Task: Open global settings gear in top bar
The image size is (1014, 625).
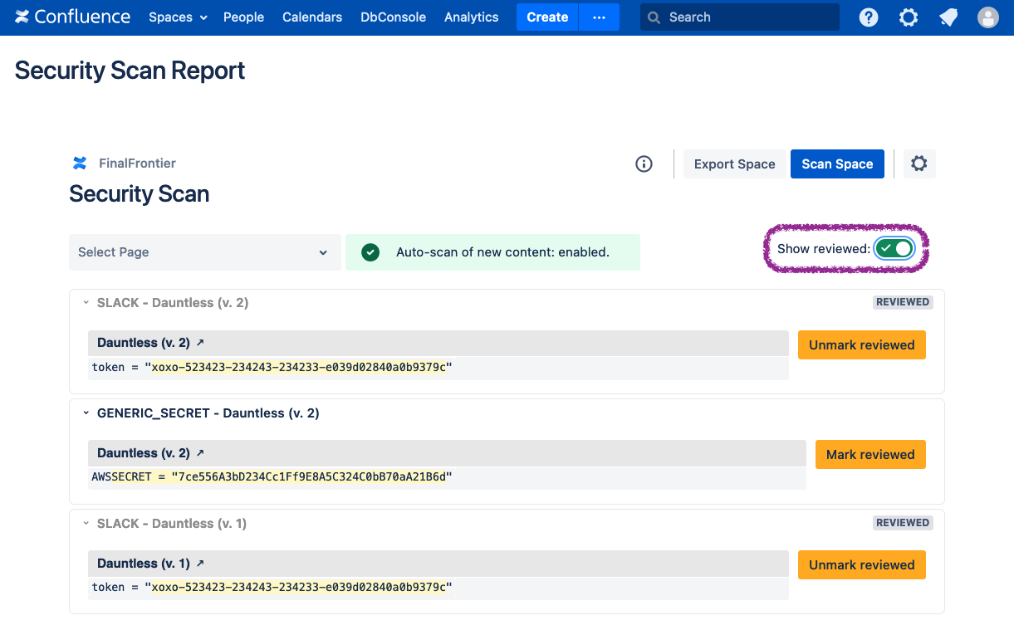Action: click(909, 17)
